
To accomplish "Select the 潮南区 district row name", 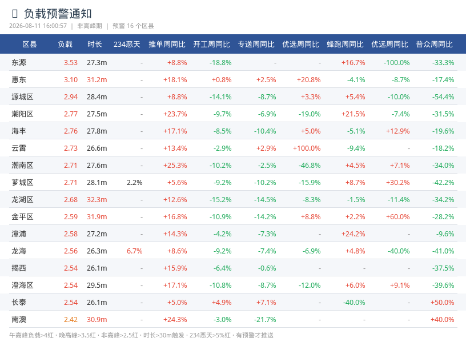I will coord(22,165).
